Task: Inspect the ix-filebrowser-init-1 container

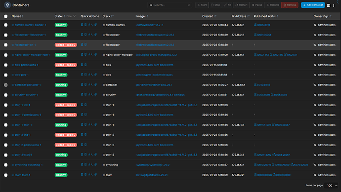Action: [85, 44]
